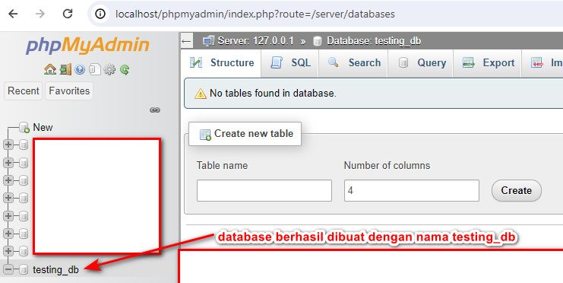Click the Home house icon in phpMyAdmin
The image size is (563, 283).
point(50,69)
